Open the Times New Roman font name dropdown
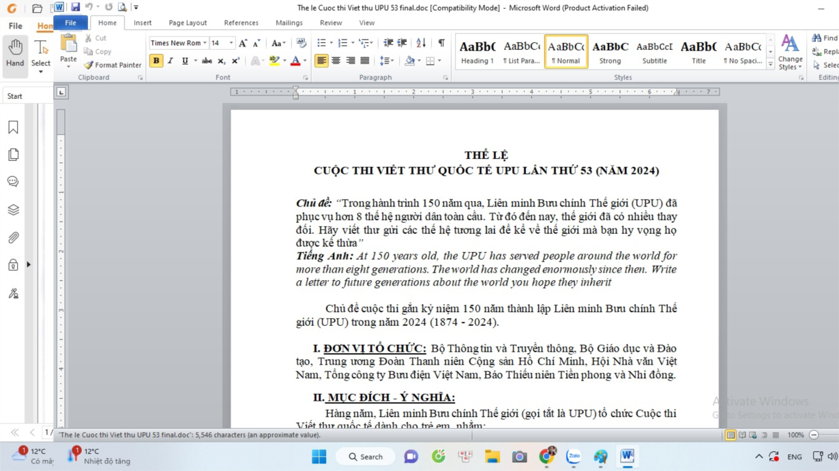839x471 pixels. point(179,43)
